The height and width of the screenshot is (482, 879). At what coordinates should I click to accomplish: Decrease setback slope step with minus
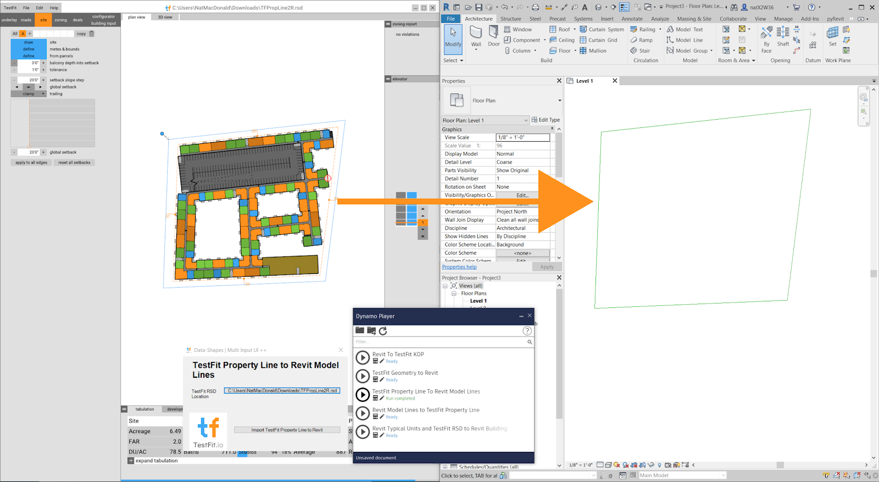click(14, 80)
